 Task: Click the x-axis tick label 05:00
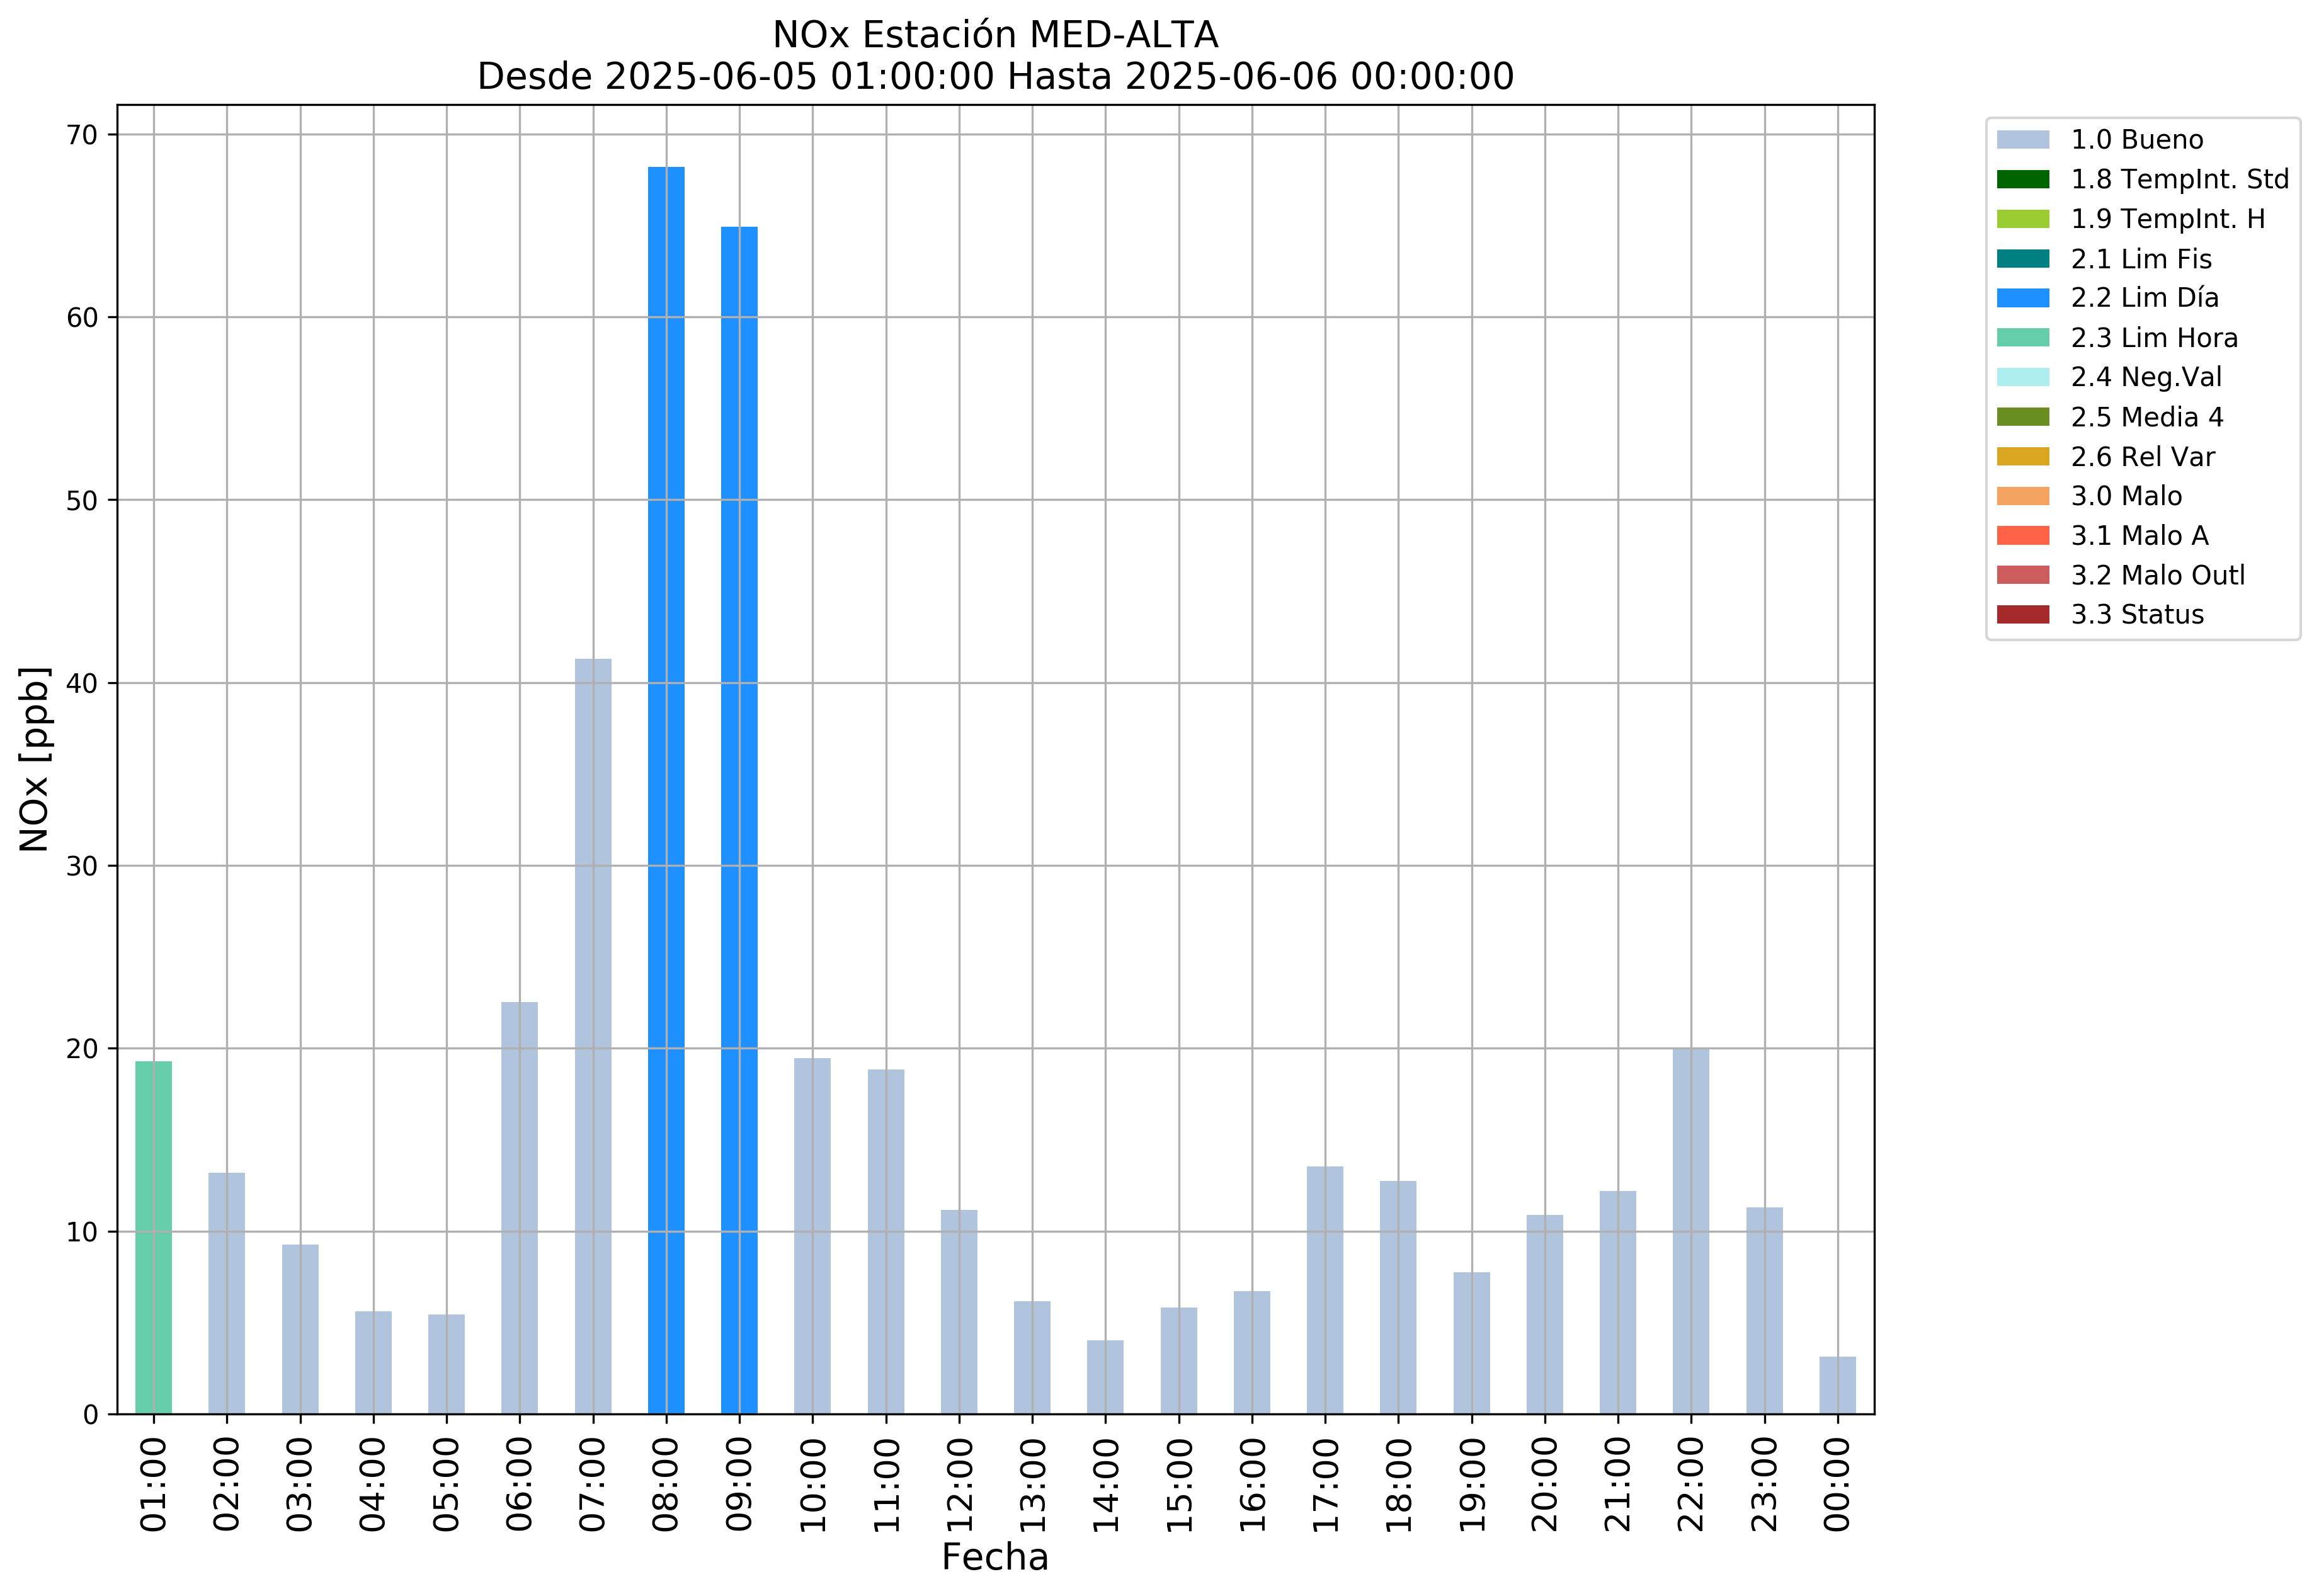pyautogui.click(x=446, y=1484)
